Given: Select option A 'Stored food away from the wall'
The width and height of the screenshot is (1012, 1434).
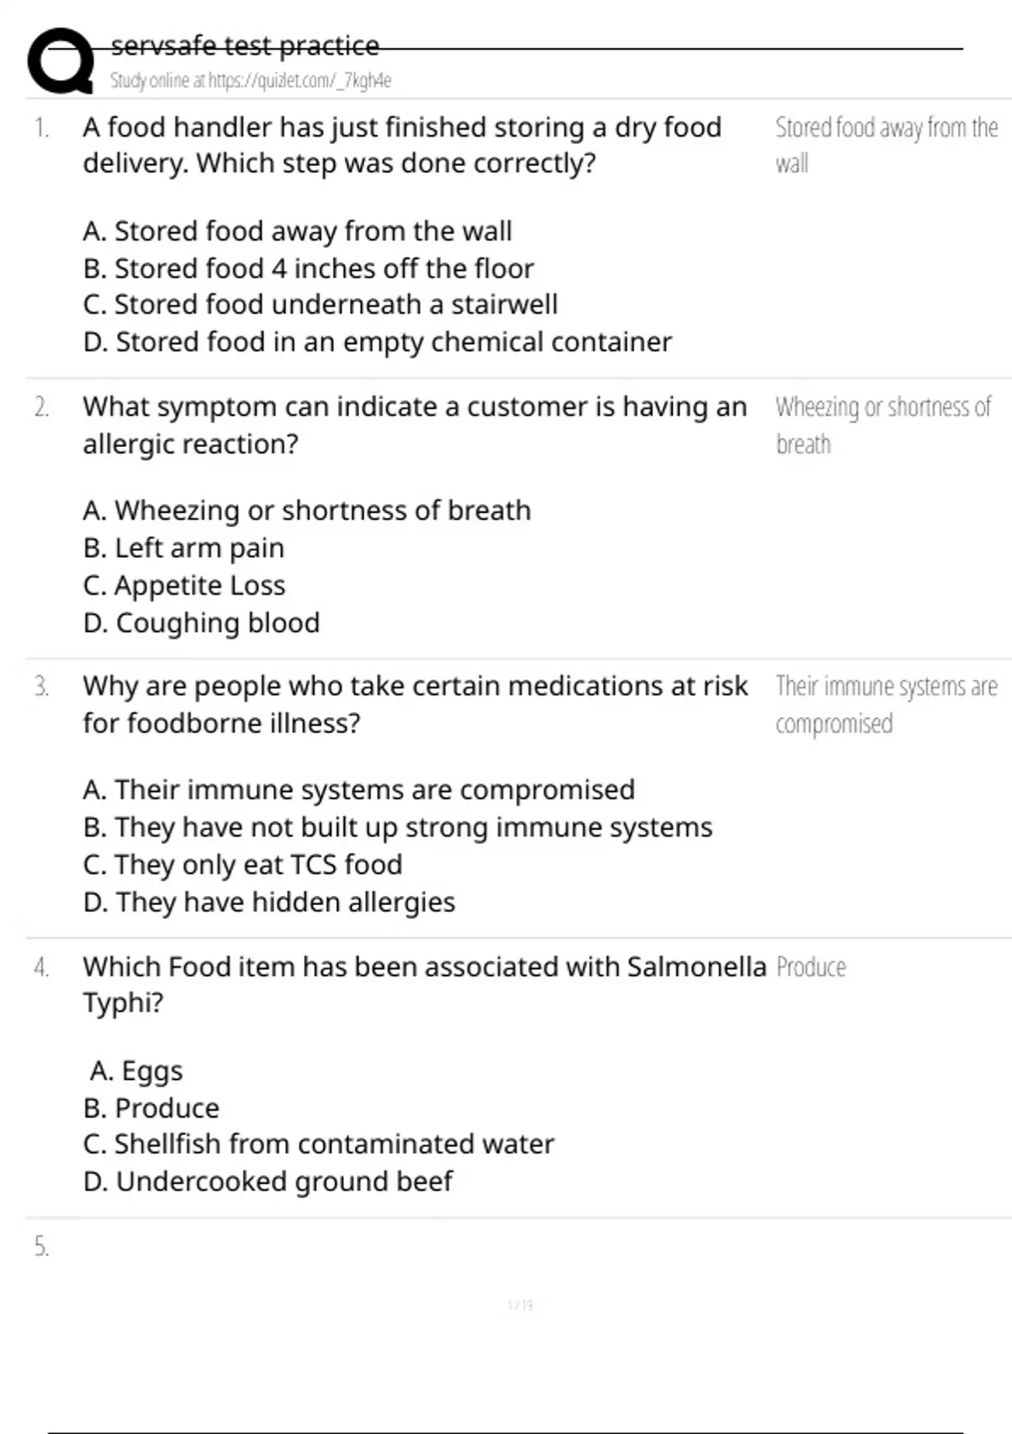Looking at the screenshot, I should click(x=297, y=231).
